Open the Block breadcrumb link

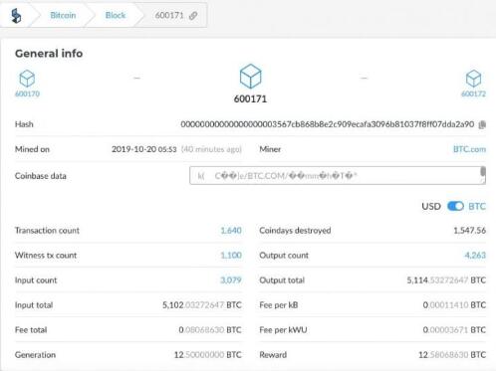[116, 15]
